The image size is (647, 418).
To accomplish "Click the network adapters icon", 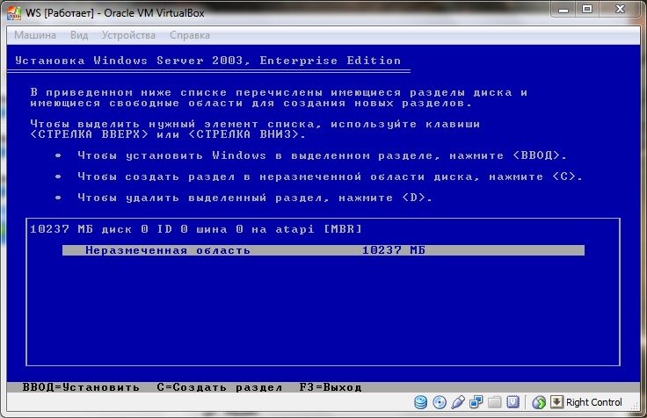I will tap(476, 402).
